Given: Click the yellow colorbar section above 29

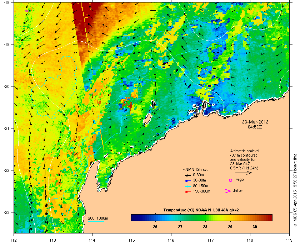Looking at the screenshot, I should click(x=230, y=217).
